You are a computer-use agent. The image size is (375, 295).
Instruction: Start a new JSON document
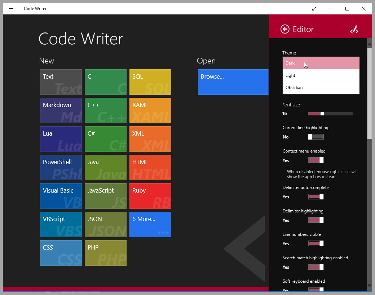click(x=105, y=224)
